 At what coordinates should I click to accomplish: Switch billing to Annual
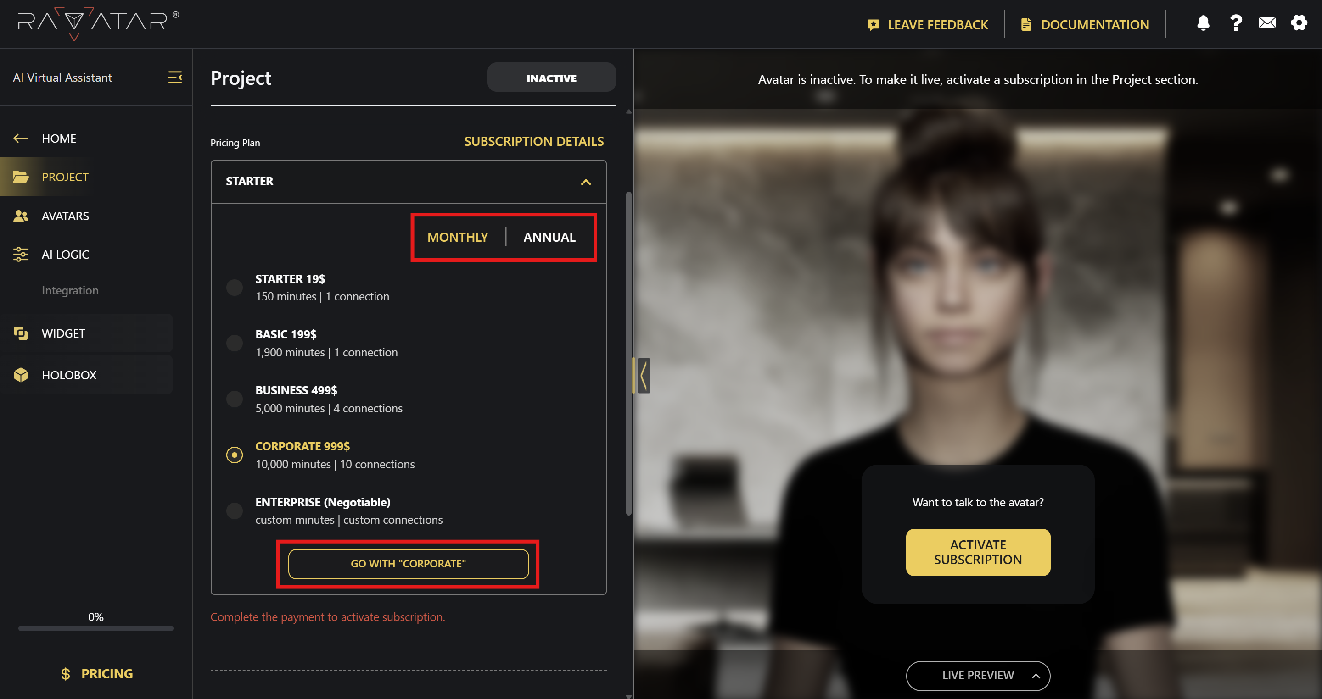pyautogui.click(x=549, y=237)
